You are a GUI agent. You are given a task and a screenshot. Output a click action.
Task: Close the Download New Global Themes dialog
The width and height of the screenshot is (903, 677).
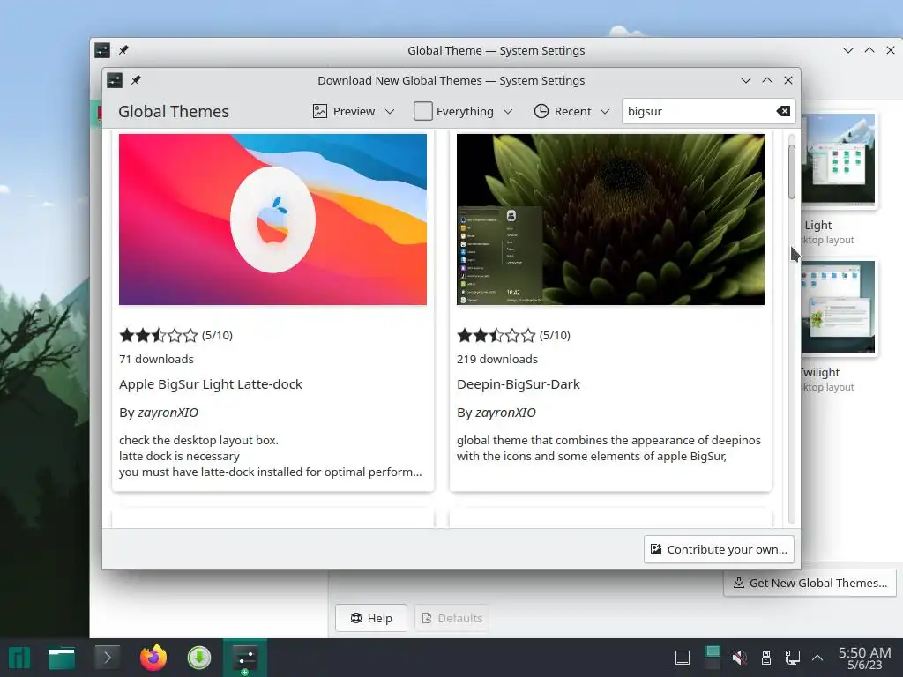tap(788, 80)
